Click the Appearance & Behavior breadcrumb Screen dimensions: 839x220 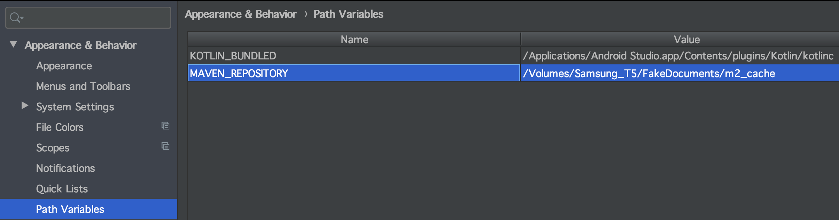(241, 14)
